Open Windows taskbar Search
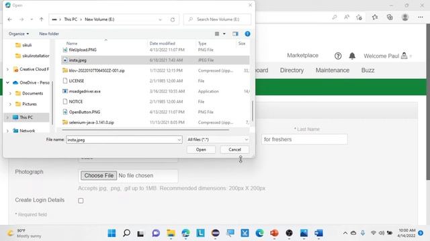 [x=126, y=233]
